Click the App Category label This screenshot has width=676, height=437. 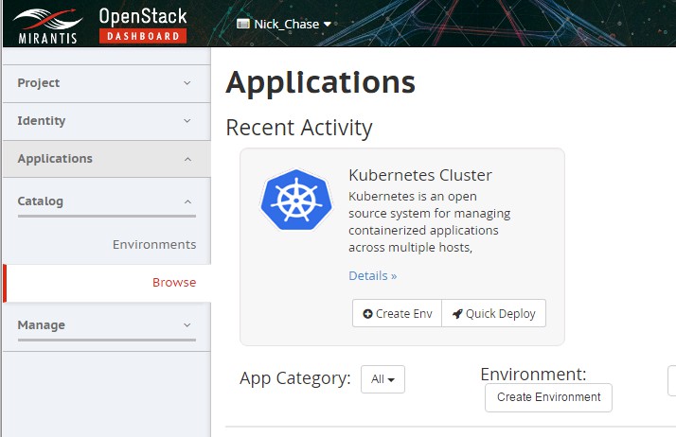point(294,378)
